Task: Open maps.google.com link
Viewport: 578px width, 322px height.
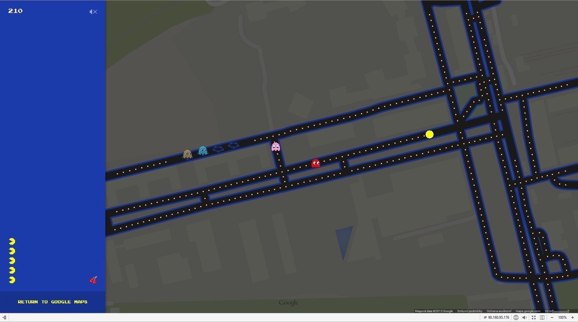Action: 528,311
